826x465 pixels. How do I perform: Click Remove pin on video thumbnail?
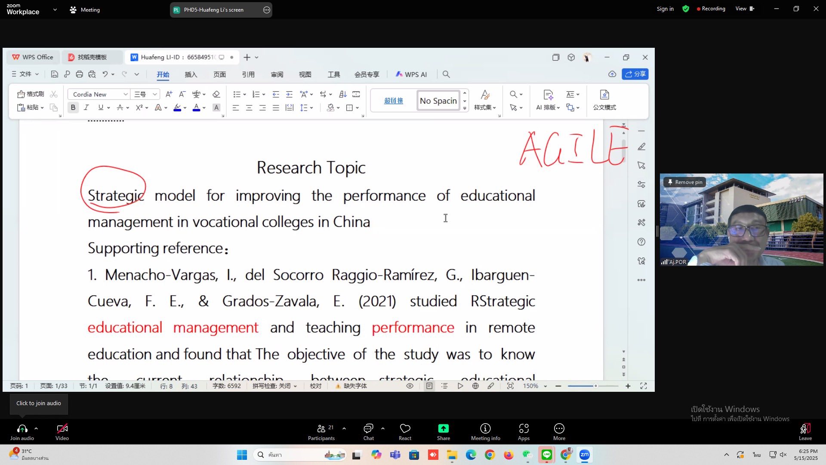[x=684, y=182]
